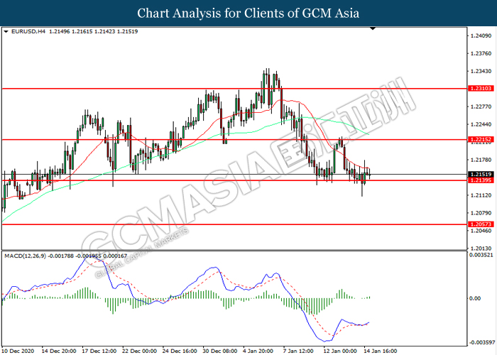
Task: Click the 12 Jan 00:00 time label
Action: point(340,351)
